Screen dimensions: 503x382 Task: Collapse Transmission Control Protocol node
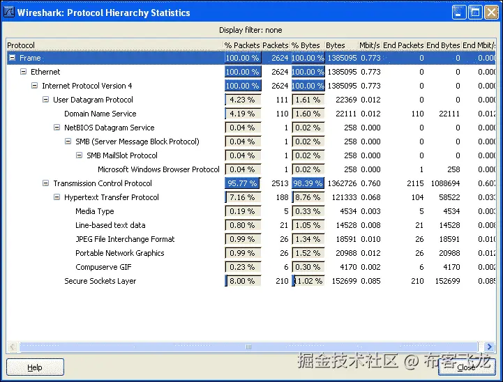pyautogui.click(x=45, y=183)
